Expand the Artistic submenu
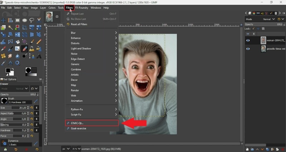 [92, 75]
